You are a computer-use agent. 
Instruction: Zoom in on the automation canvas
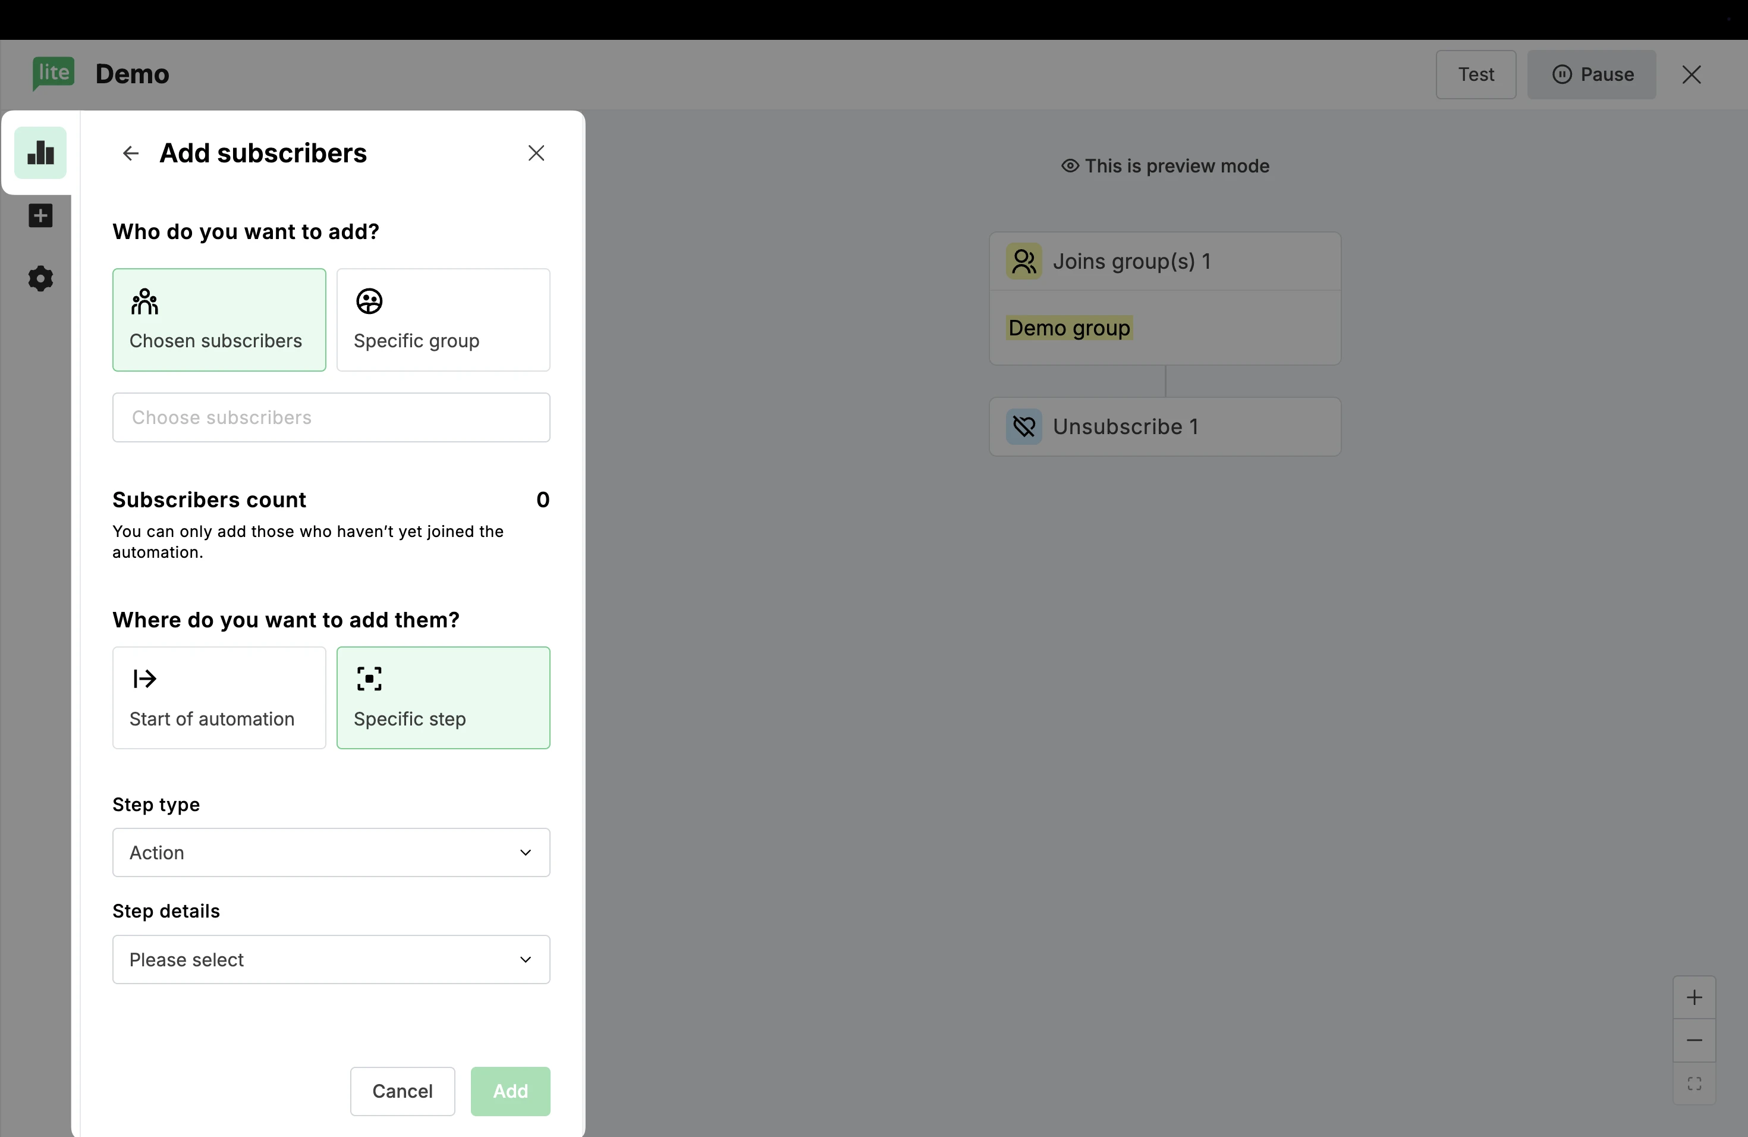point(1694,997)
